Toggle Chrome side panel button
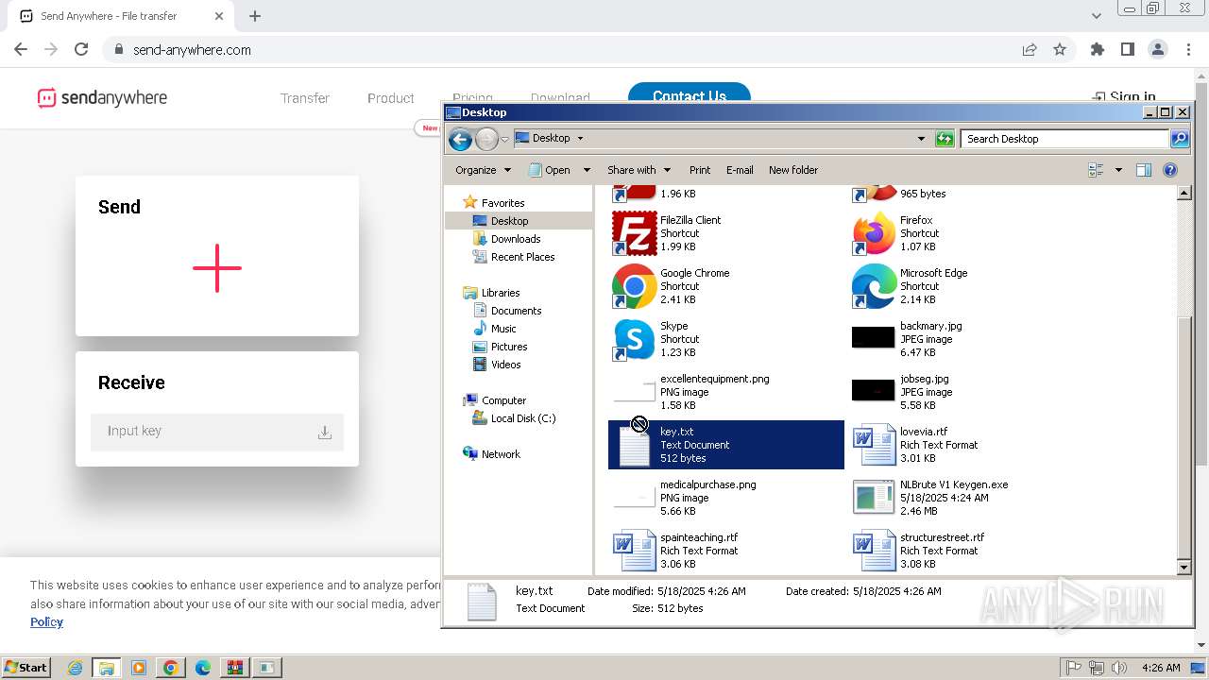Viewport: 1209px width, 680px height. (x=1127, y=49)
